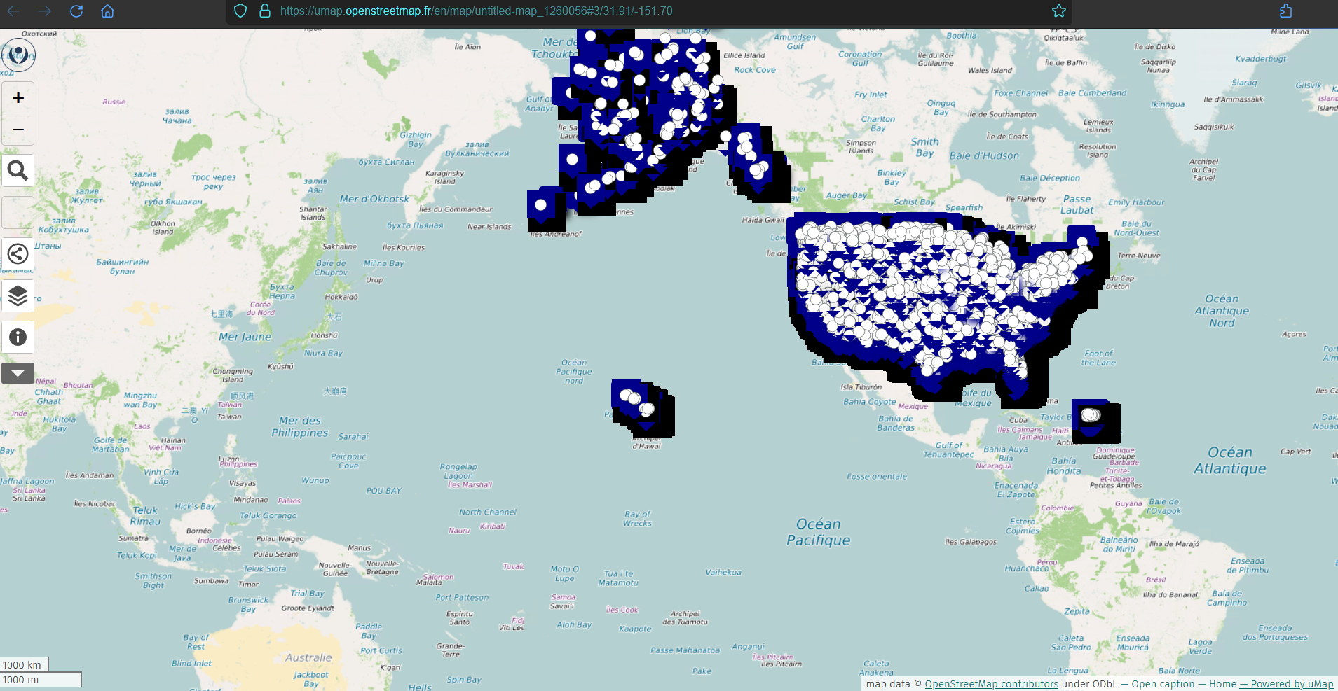Click the Mer des Philippines label
The width and height of the screenshot is (1338, 691).
(x=299, y=426)
